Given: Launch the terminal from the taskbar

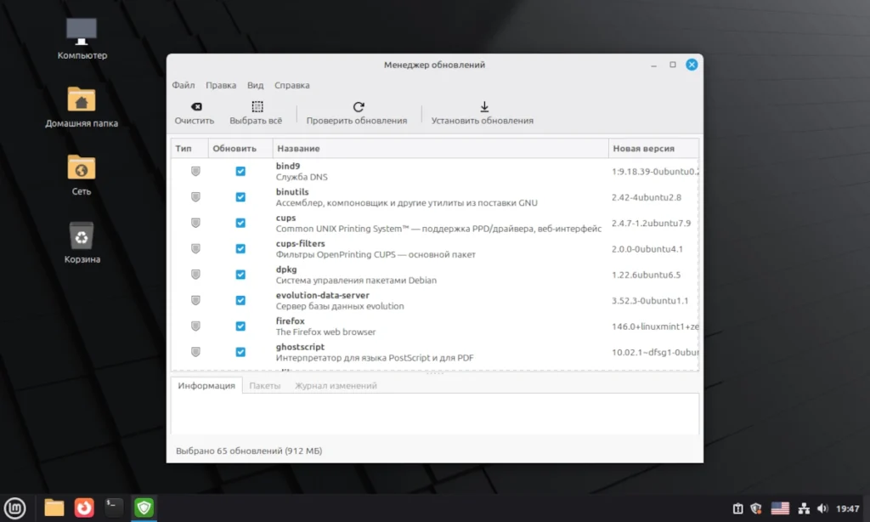Looking at the screenshot, I should click(114, 508).
